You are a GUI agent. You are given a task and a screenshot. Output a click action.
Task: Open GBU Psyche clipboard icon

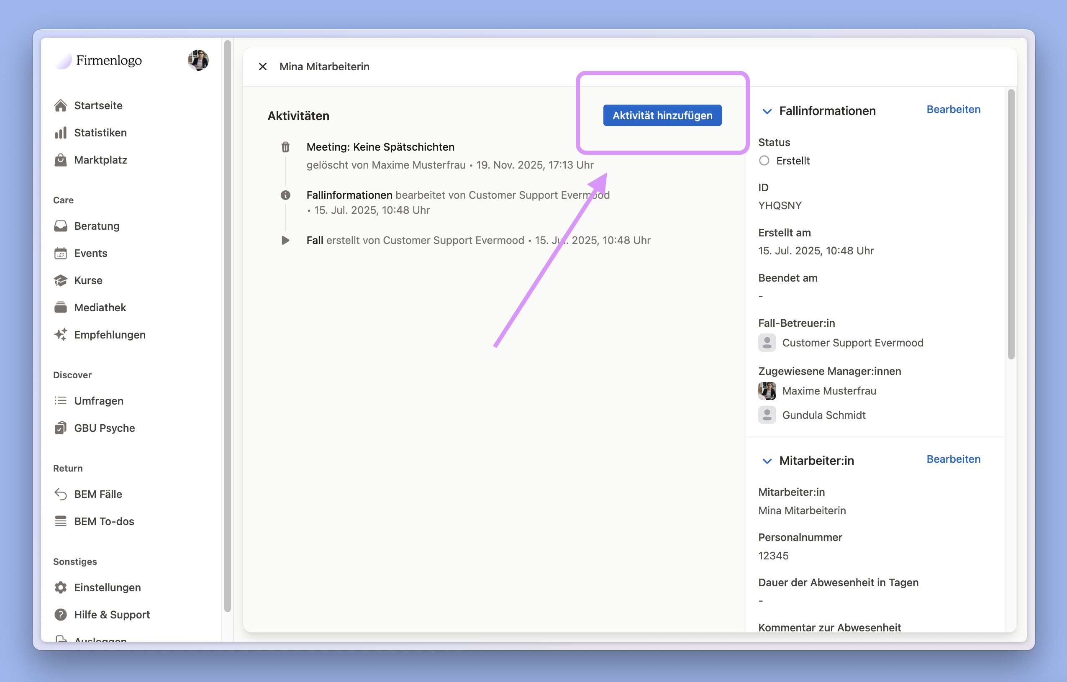60,428
